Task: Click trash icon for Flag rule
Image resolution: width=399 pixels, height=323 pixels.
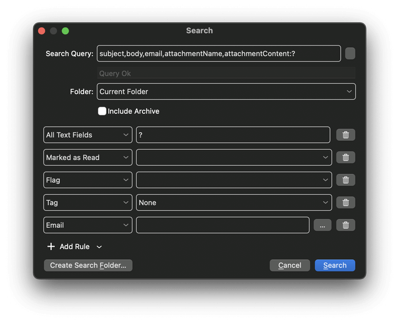Action: pos(345,180)
